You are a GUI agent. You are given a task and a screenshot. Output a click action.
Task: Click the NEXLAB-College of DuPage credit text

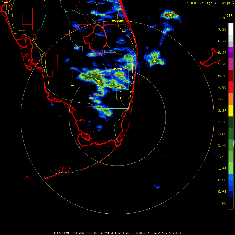click(x=208, y=3)
